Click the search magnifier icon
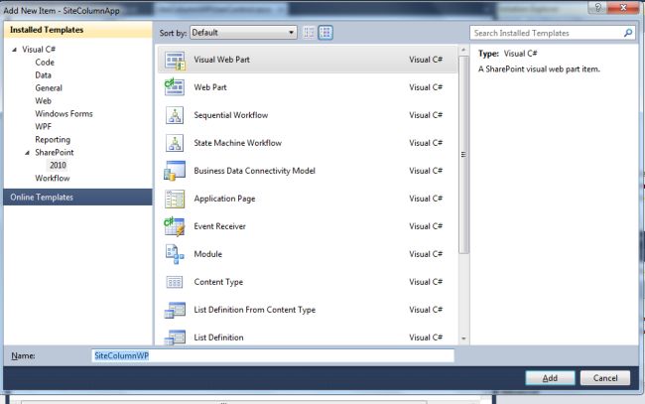Image resolution: width=645 pixels, height=404 pixels. tap(628, 33)
